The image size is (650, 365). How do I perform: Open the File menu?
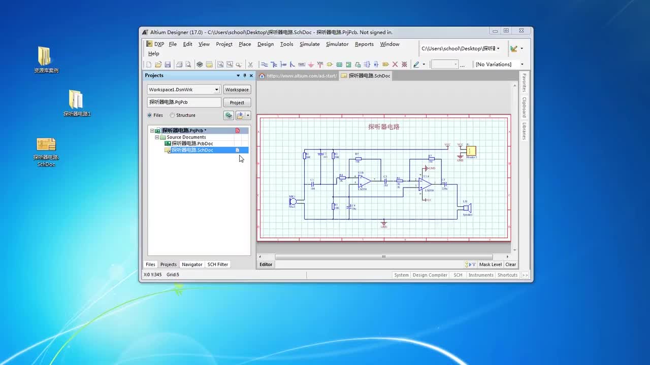coord(173,44)
